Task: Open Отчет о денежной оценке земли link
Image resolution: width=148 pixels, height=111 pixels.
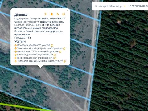Action: point(35,55)
